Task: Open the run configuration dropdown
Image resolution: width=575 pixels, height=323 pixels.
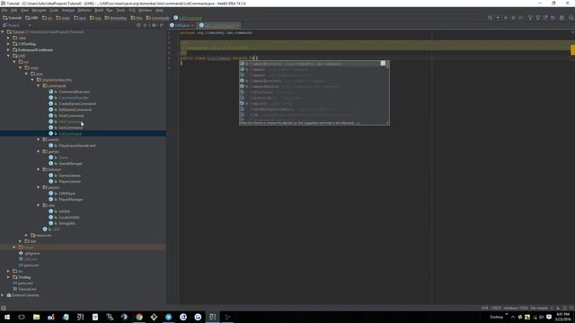Action: (x=498, y=18)
